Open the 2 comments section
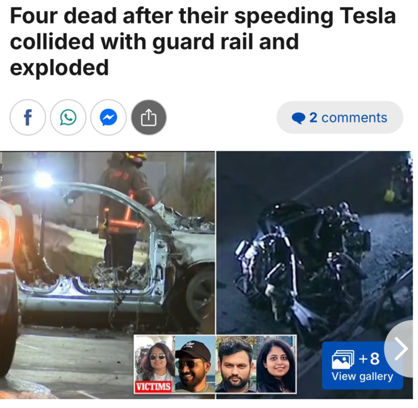The image size is (418, 408). click(x=340, y=117)
